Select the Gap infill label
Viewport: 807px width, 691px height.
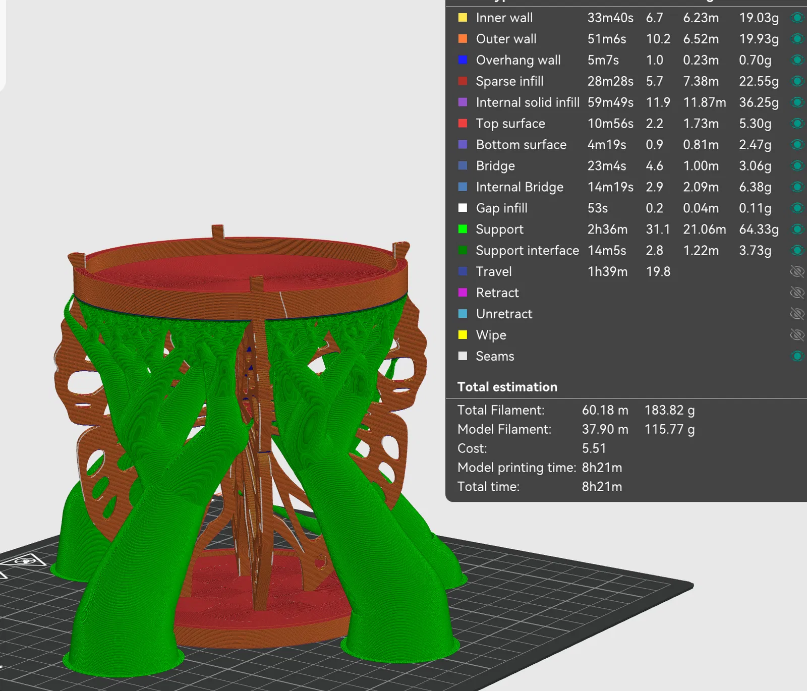click(501, 208)
